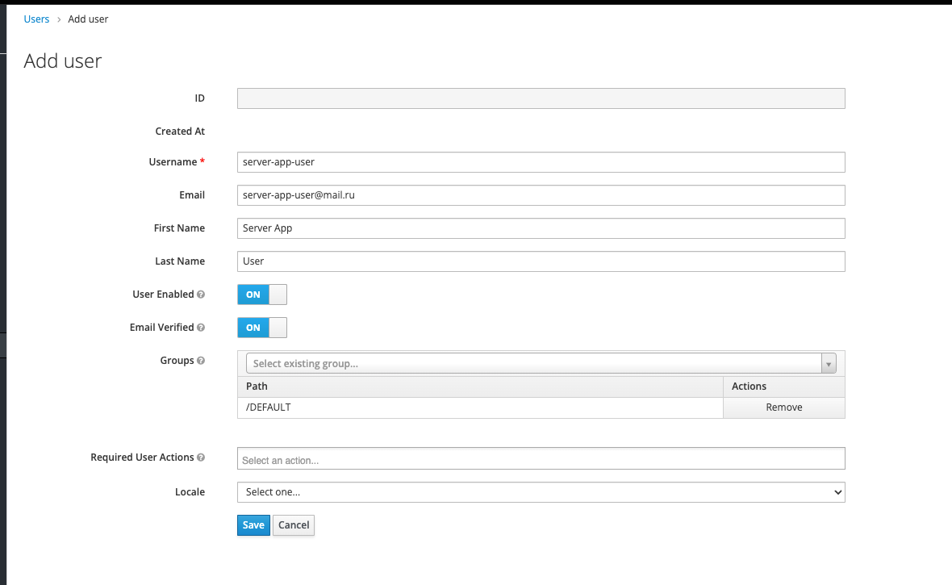Click help icon next to Email Verified
The width and height of the screenshot is (952, 585).
click(201, 328)
